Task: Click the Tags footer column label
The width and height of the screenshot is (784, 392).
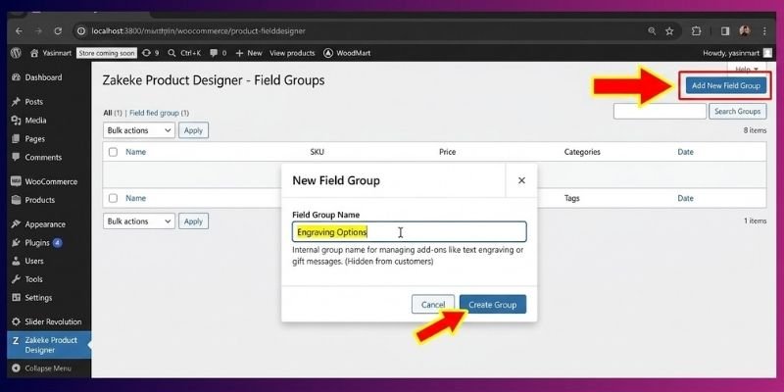Action: click(x=571, y=199)
